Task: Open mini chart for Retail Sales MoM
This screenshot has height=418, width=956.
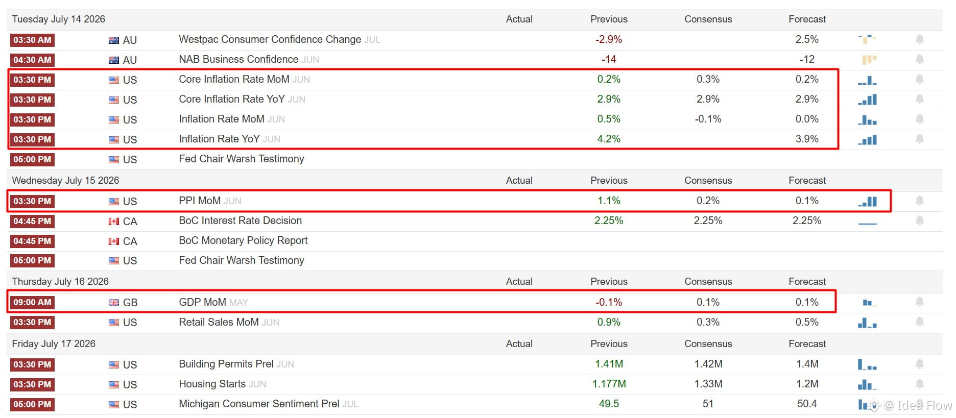Action: tap(867, 323)
